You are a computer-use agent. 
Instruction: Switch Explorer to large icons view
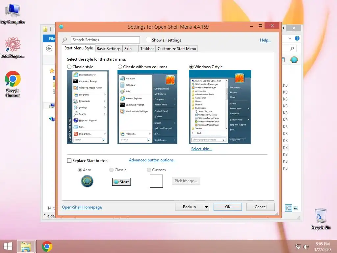296,208
